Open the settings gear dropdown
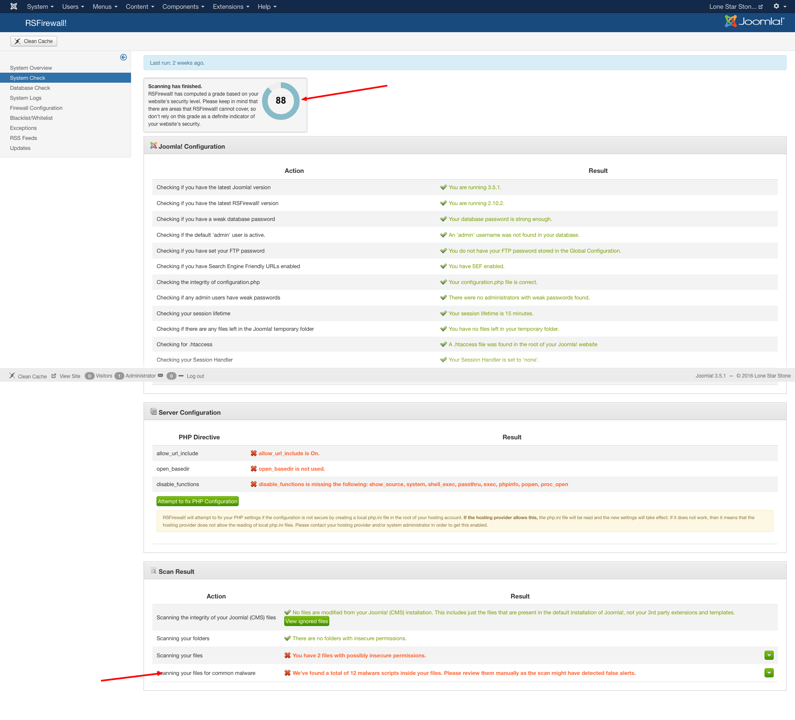The height and width of the screenshot is (720, 795). point(780,6)
